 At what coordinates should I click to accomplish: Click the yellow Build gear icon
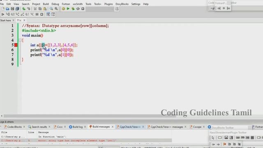[63, 9]
